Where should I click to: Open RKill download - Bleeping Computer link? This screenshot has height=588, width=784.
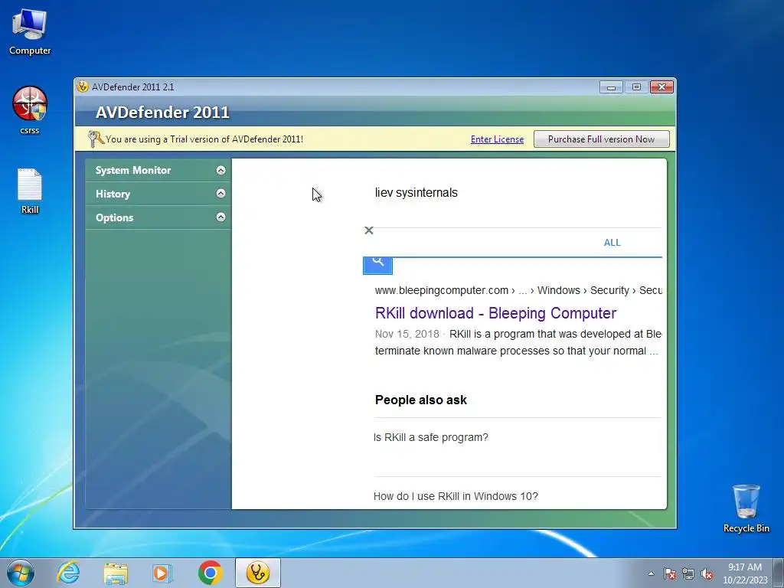click(495, 313)
